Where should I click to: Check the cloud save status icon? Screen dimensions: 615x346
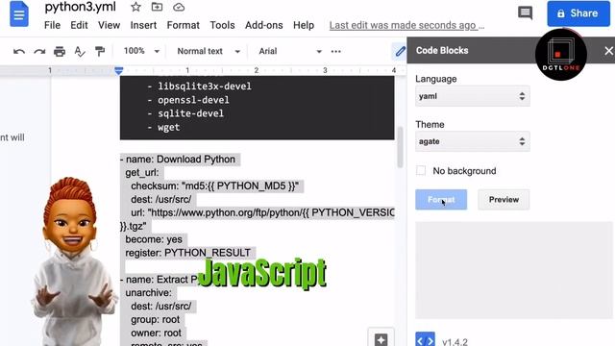[x=179, y=7]
